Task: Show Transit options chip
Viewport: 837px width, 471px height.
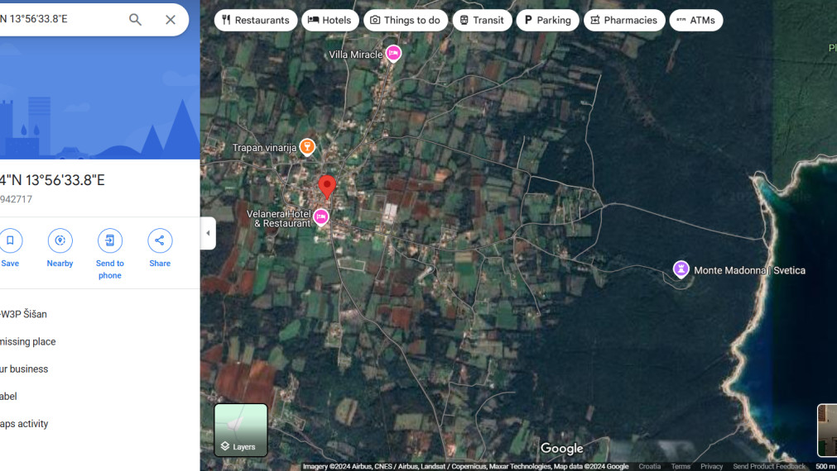Action: click(482, 20)
